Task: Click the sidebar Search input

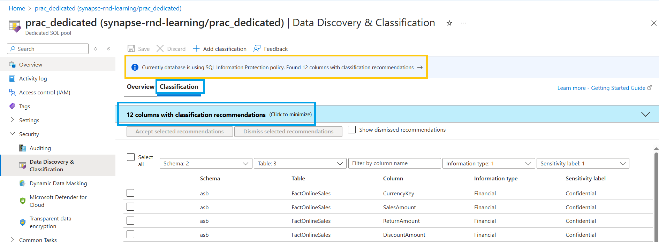Action: point(48,49)
